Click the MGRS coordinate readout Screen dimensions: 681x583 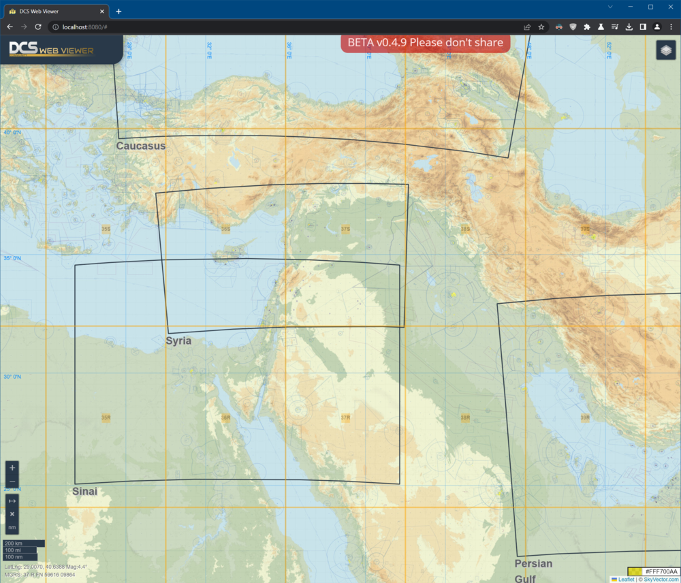(39, 575)
